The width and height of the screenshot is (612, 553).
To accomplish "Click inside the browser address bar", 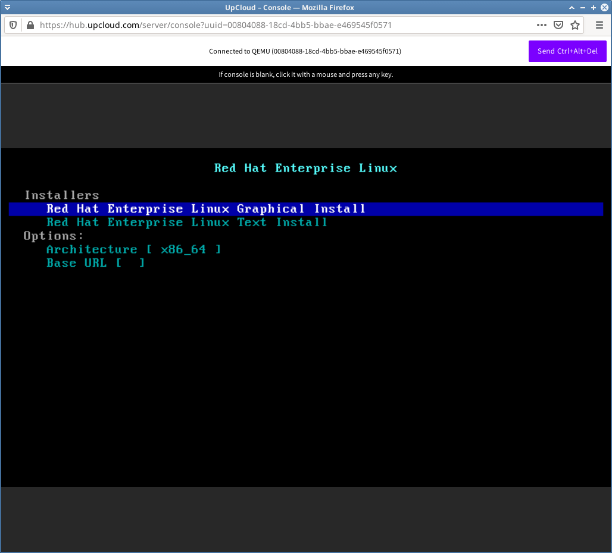I will point(238,25).
